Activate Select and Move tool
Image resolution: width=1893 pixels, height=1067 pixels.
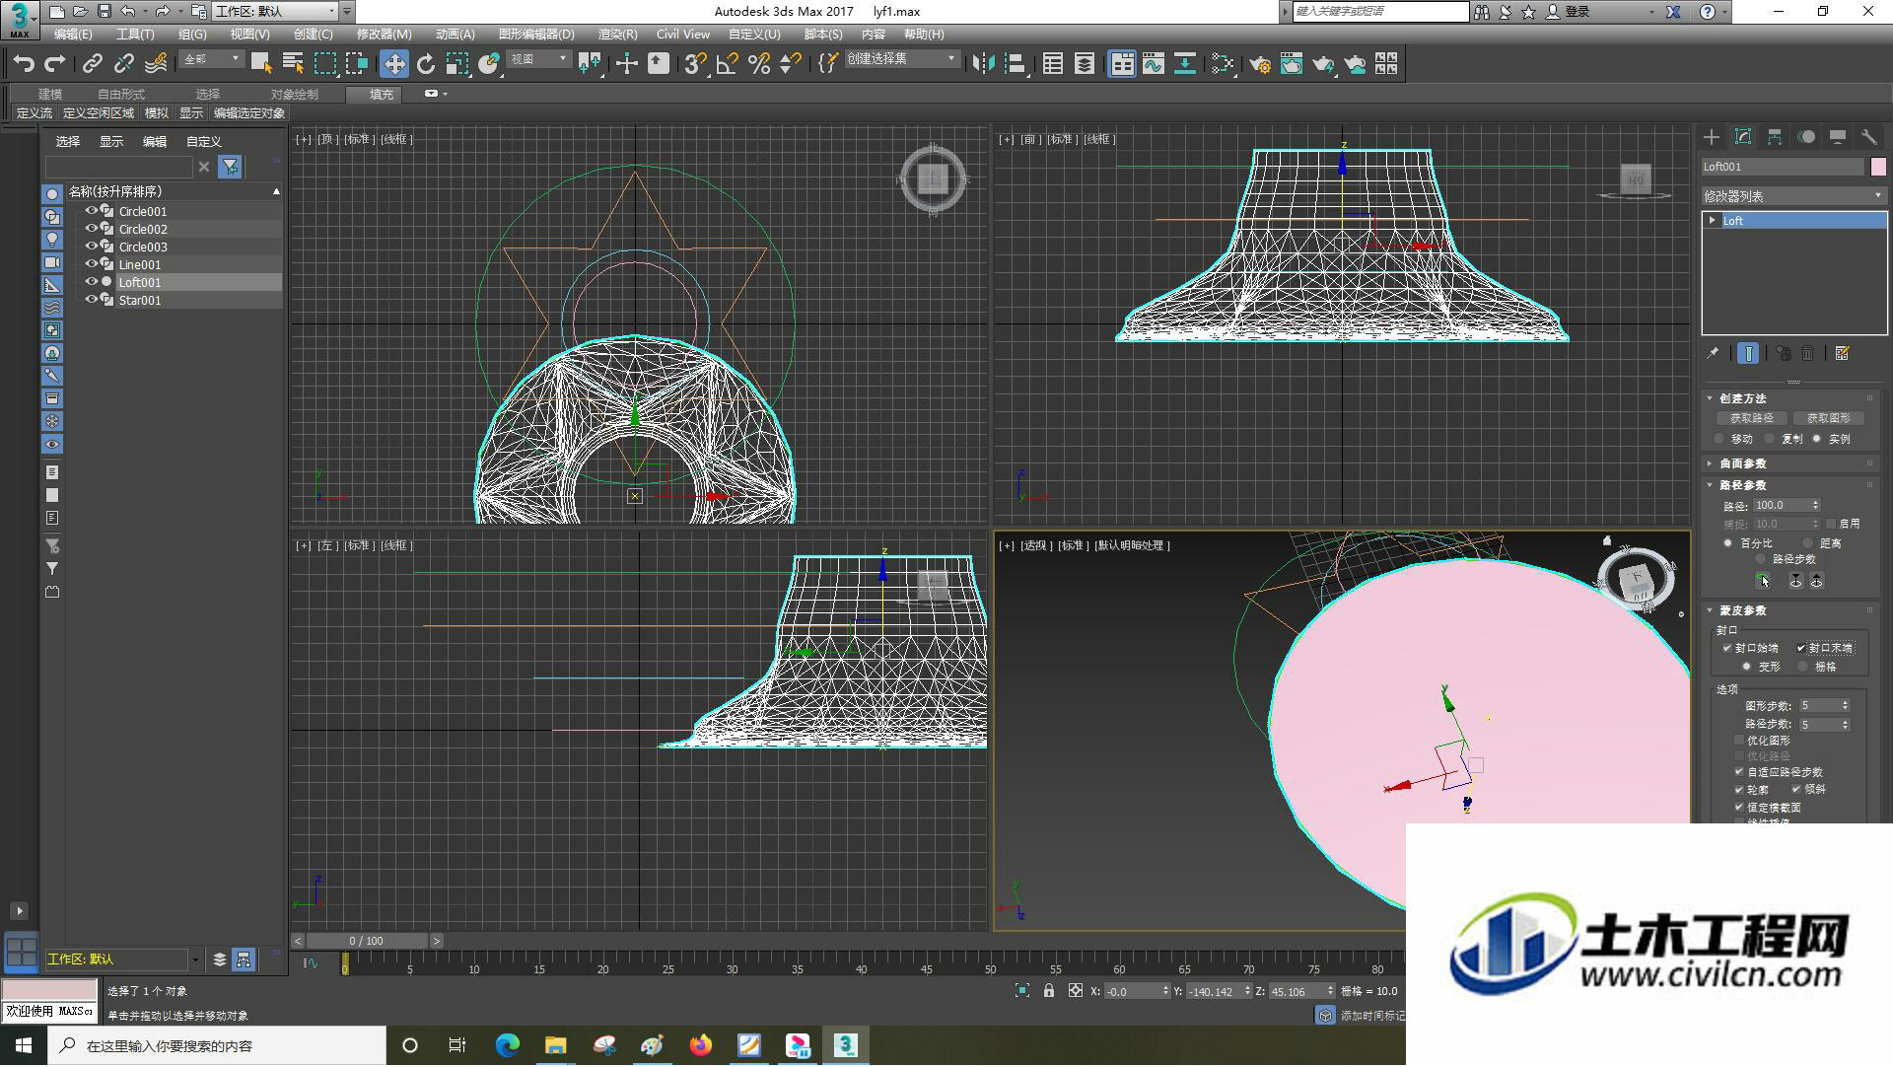point(393,64)
